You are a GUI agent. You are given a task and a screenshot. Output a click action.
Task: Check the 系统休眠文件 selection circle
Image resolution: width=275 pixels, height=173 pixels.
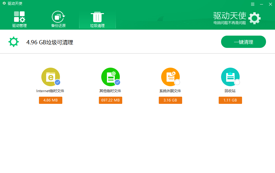177,82
